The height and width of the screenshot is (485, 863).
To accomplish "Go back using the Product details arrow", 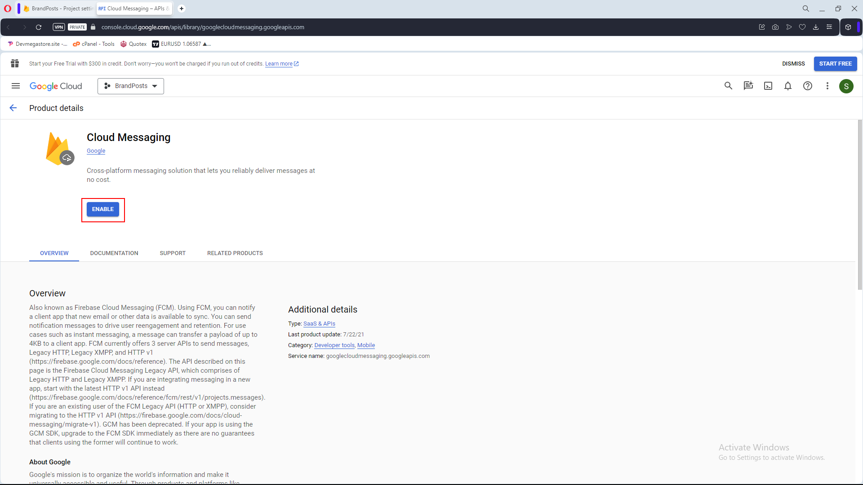I will point(13,108).
